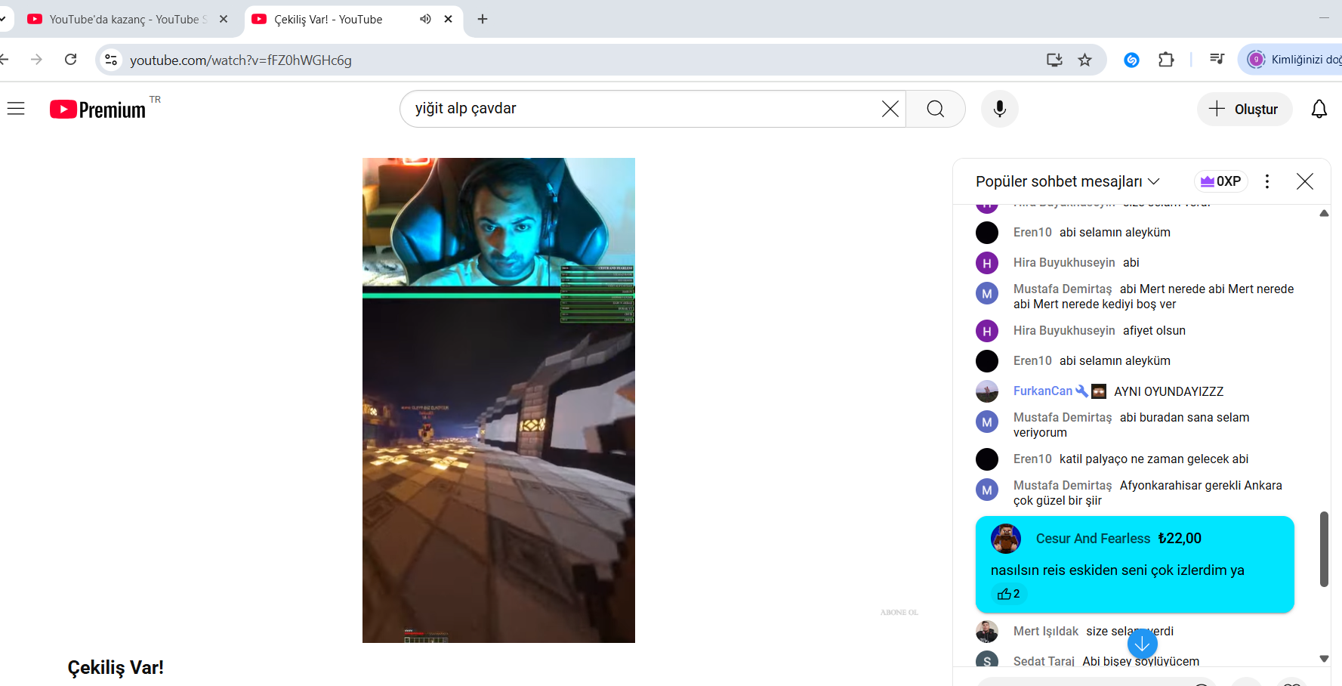Click the live stream video player
The width and height of the screenshot is (1342, 686).
(x=498, y=400)
